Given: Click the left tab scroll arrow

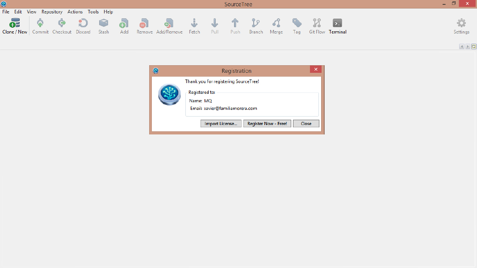Looking at the screenshot, I should (x=462, y=46).
